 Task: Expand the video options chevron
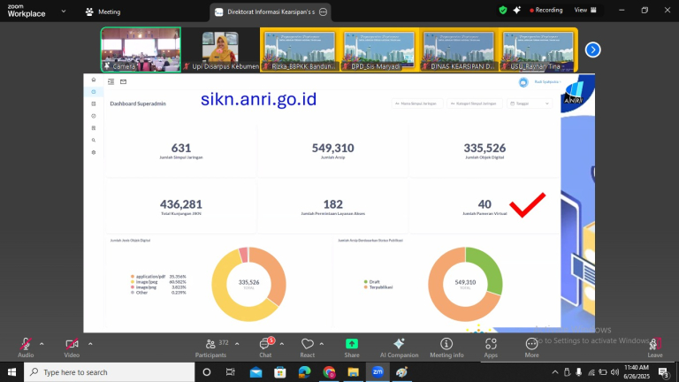point(90,344)
